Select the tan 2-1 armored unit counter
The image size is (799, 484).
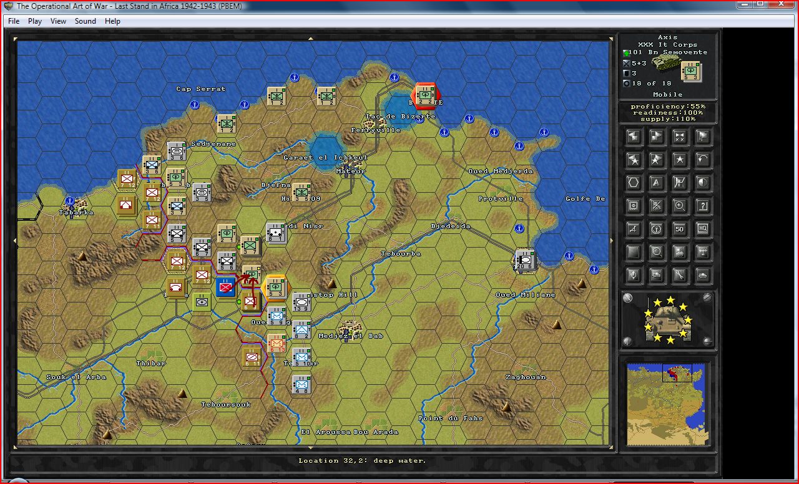pos(227,233)
